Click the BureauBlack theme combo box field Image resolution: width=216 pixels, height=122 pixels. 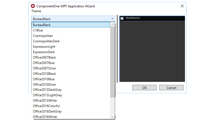click(x=73, y=19)
